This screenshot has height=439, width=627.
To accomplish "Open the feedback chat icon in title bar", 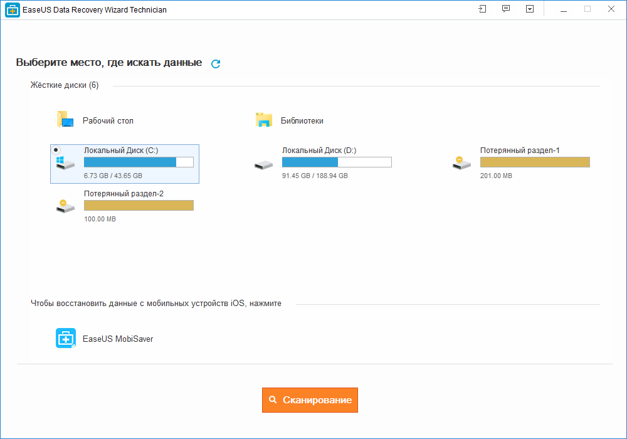I will pos(506,9).
